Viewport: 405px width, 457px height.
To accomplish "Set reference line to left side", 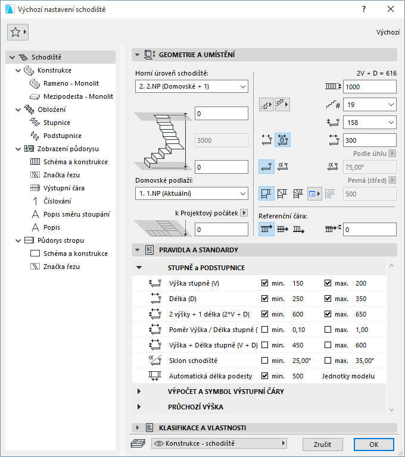I will tap(266, 229).
